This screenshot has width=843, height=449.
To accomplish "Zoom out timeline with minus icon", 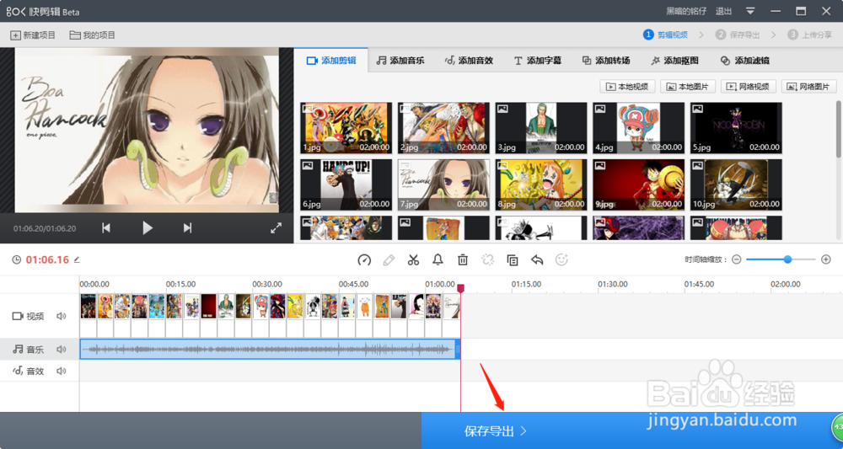I will 737,259.
